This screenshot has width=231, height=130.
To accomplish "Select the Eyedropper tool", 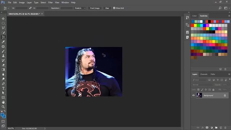I will pyautogui.click(x=3, y=42).
